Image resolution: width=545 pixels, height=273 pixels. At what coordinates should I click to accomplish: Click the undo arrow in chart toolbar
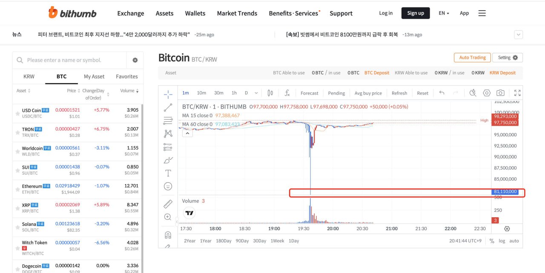click(442, 93)
